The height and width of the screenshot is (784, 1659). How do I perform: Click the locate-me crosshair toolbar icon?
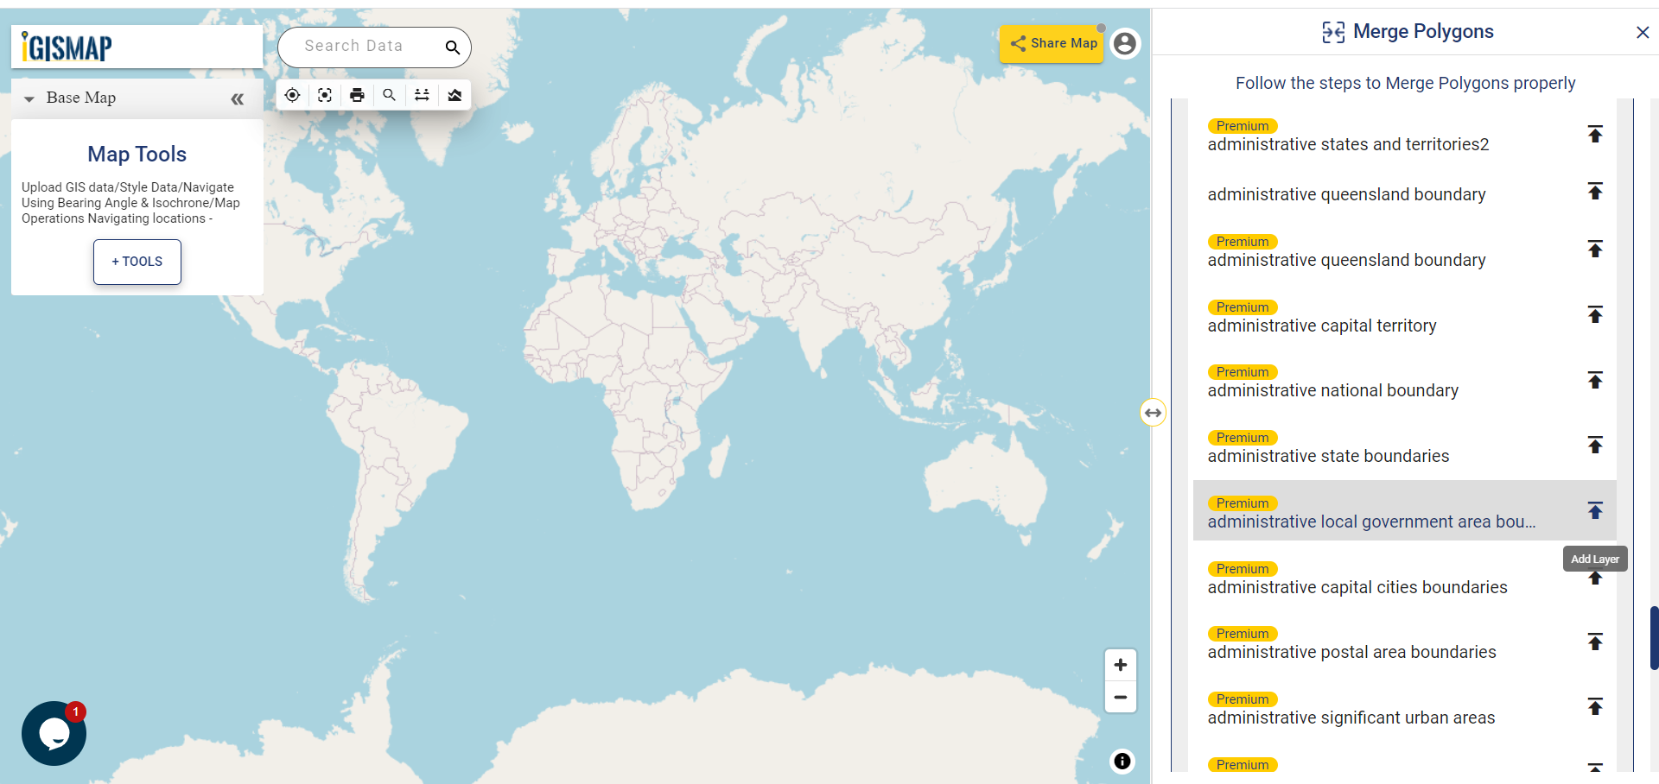point(292,95)
